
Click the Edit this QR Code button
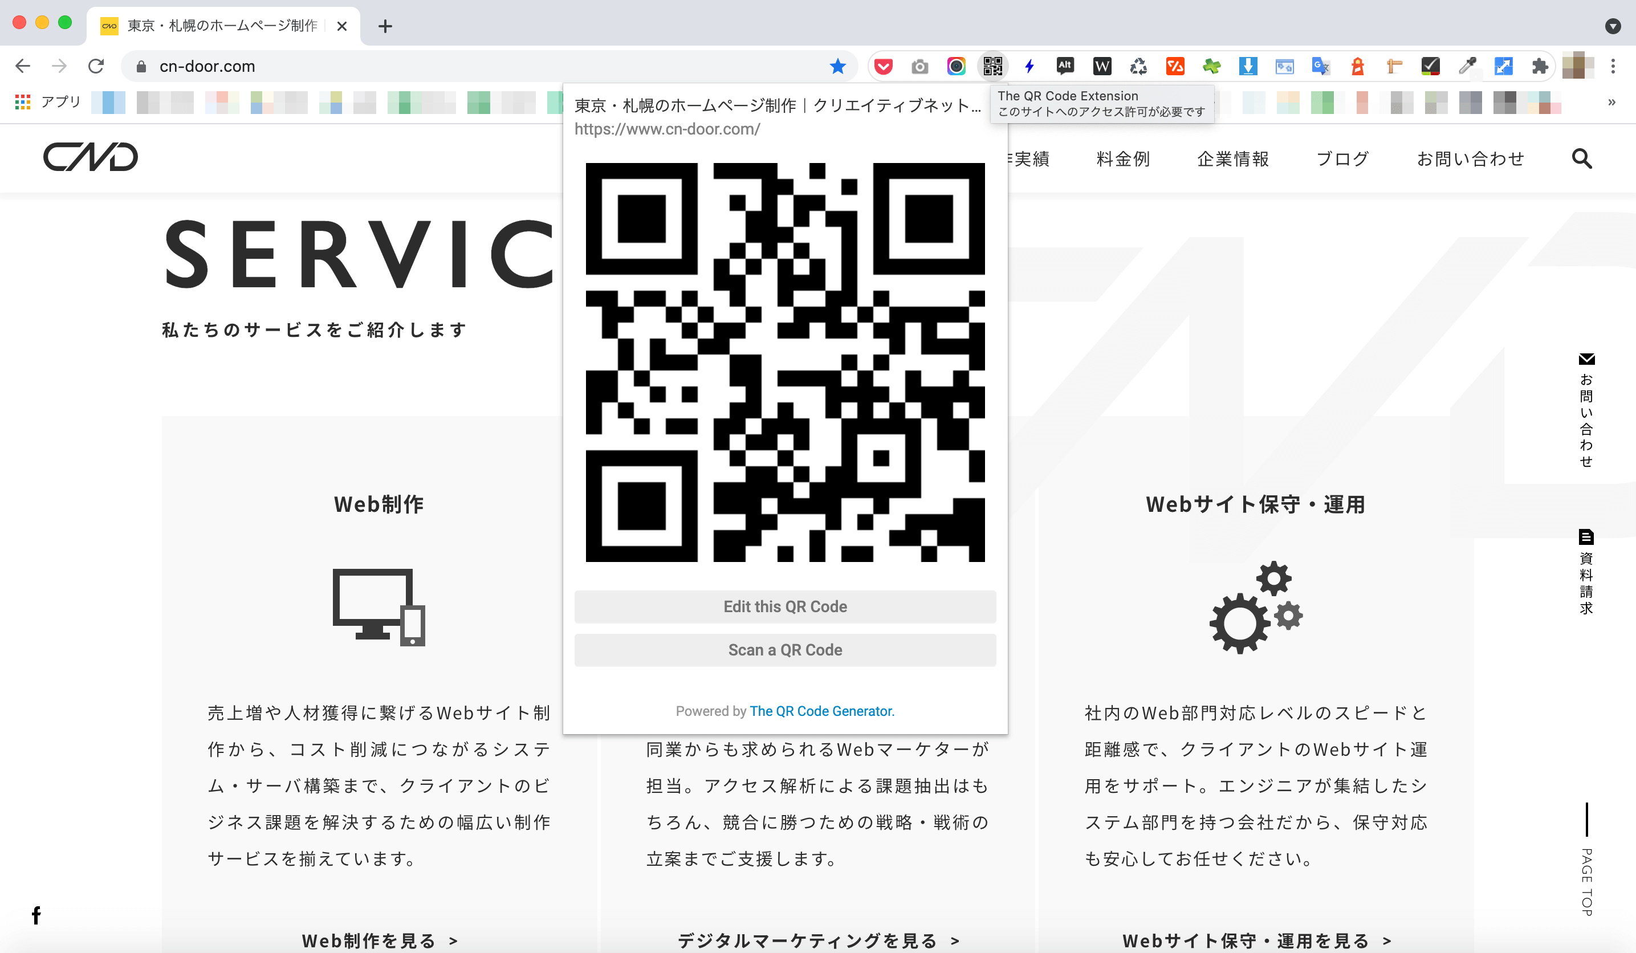tap(785, 606)
